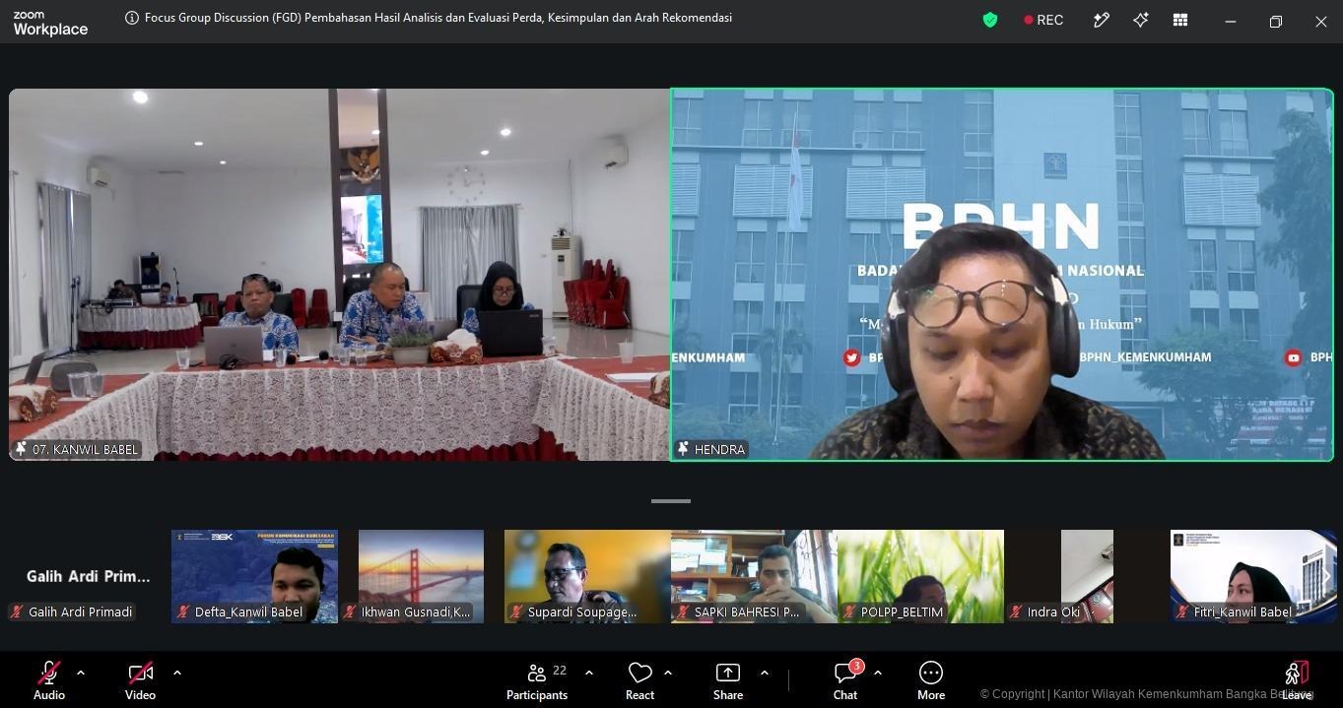Expand Chat options arrow
The image size is (1343, 708).
(878, 673)
